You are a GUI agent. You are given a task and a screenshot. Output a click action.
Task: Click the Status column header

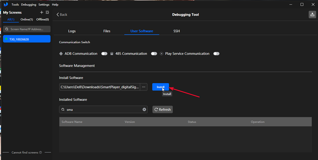coord(192,122)
